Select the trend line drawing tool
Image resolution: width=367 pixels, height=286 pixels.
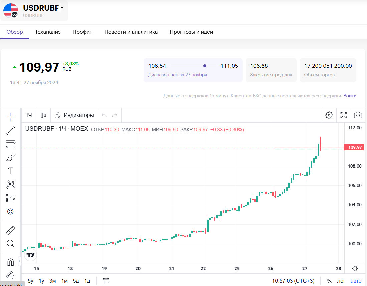[x=11, y=131]
